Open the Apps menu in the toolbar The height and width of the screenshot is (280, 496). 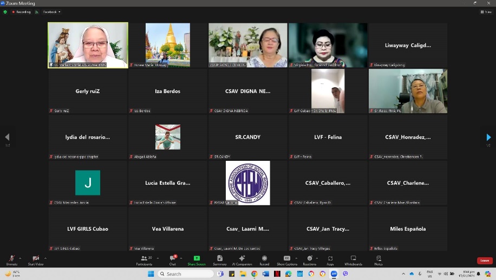coord(330,260)
